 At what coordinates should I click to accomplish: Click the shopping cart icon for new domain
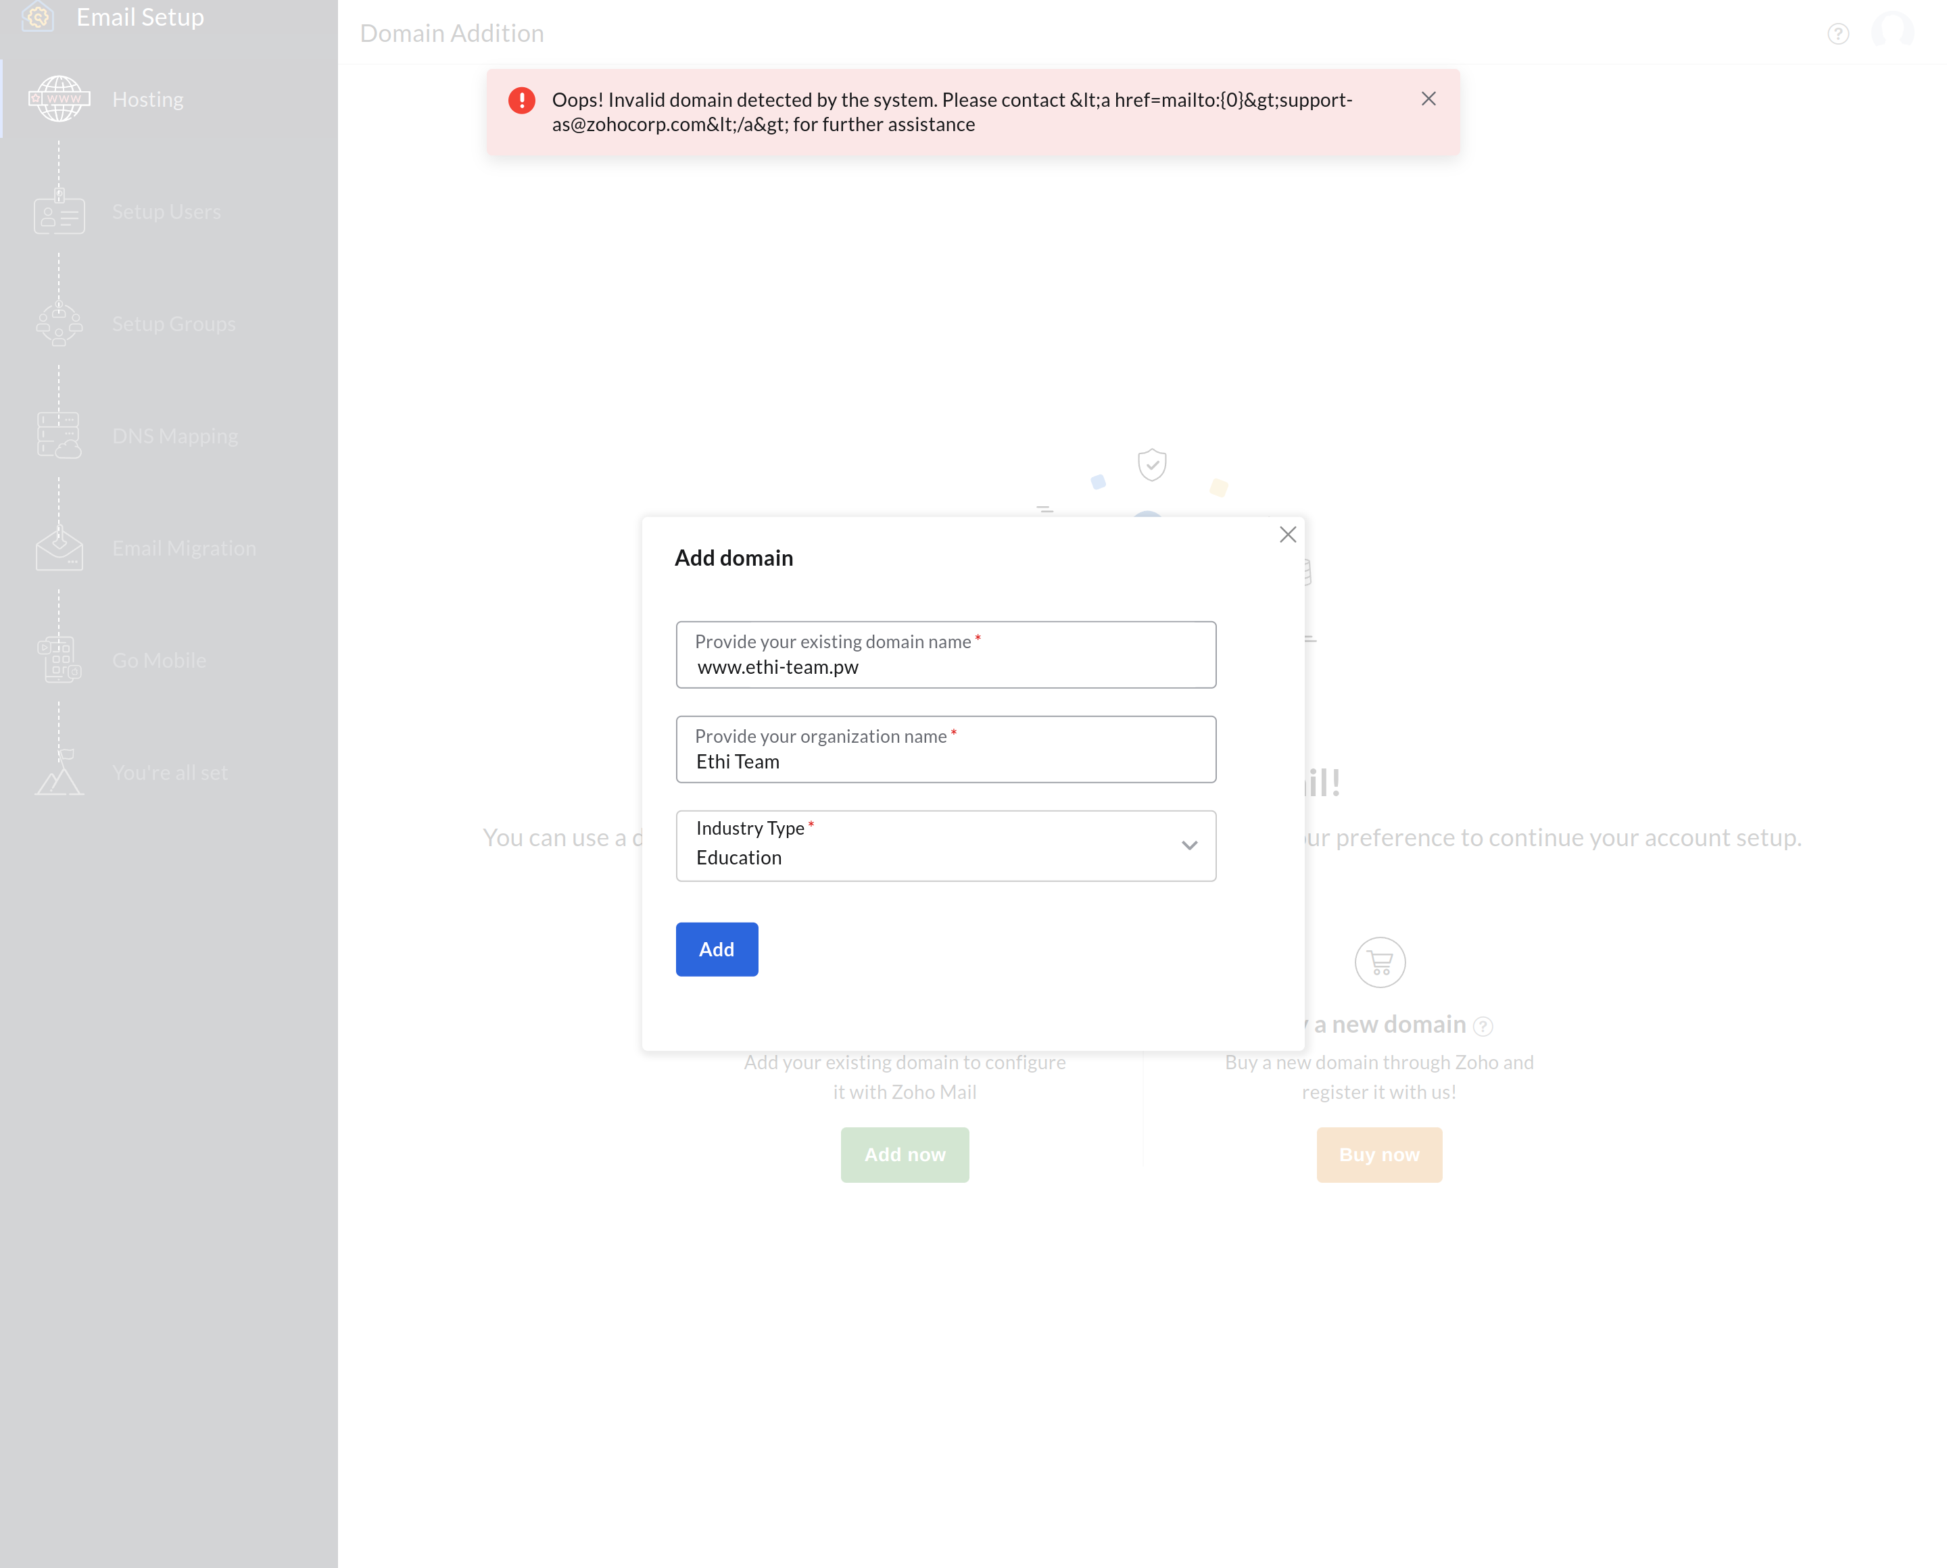tap(1380, 963)
